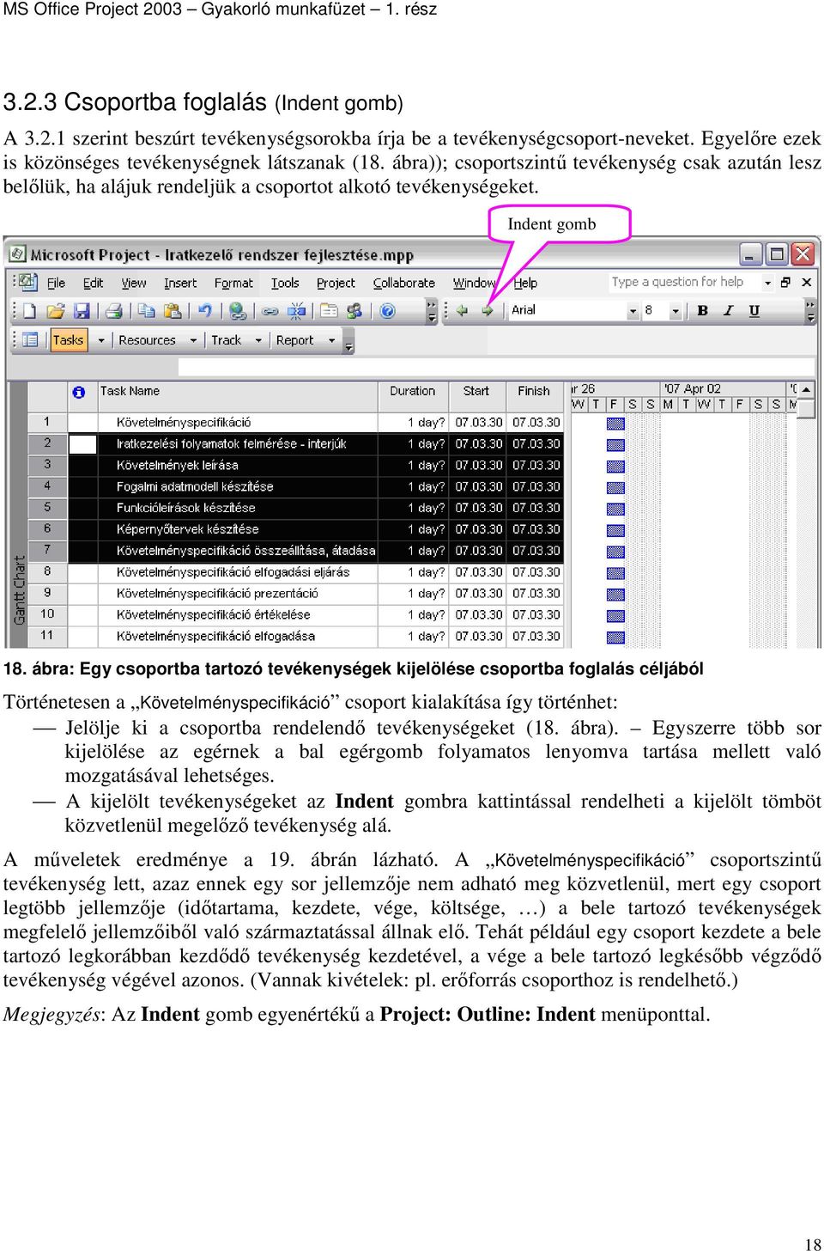Expand Standard toolbar options chevron
The width and height of the screenshot is (824, 1251).
[x=432, y=311]
